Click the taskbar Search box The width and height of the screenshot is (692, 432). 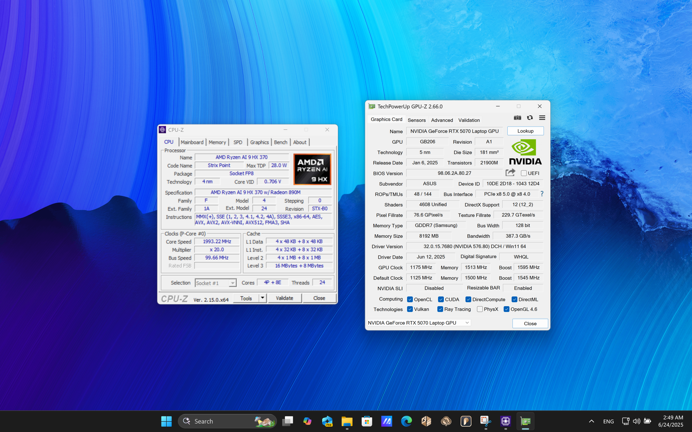pyautogui.click(x=227, y=421)
